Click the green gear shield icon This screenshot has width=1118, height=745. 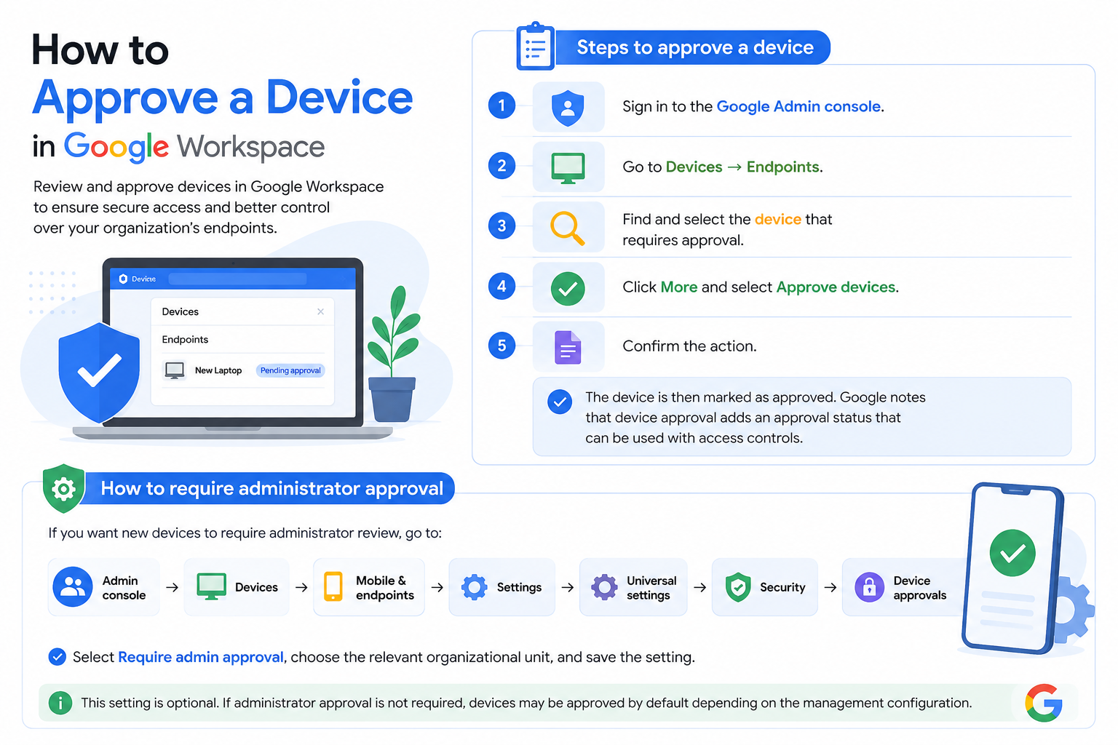click(64, 488)
